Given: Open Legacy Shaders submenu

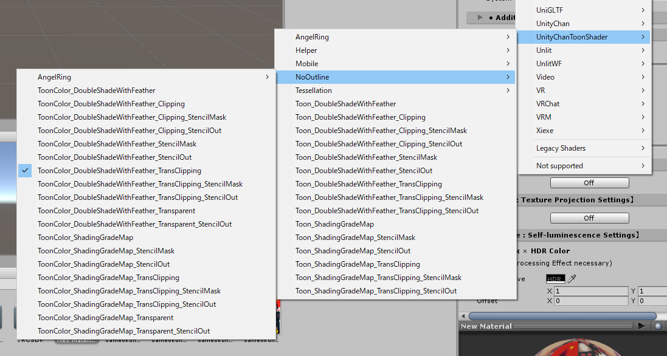Looking at the screenshot, I should click(x=584, y=148).
